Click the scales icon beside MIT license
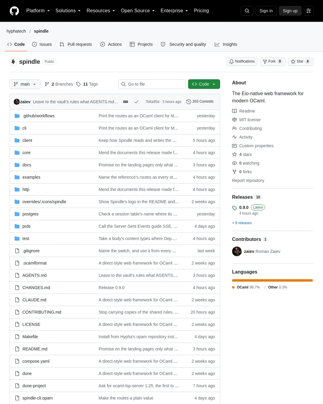Screen dimensions: 323x404 [x=234, y=120]
